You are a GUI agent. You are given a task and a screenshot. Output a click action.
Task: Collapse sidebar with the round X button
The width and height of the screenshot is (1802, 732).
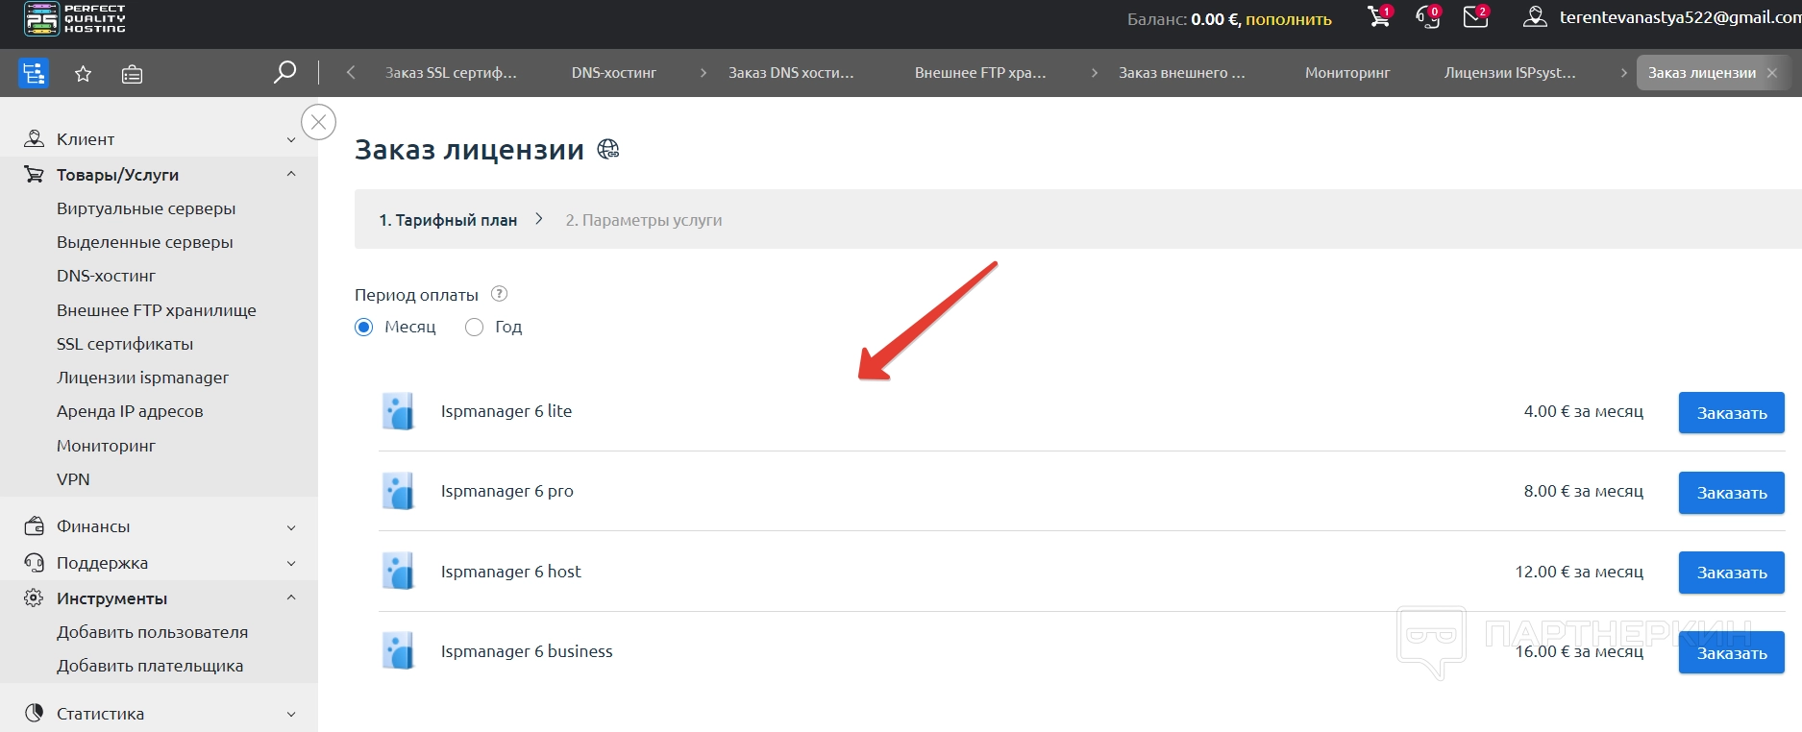pyautogui.click(x=318, y=122)
